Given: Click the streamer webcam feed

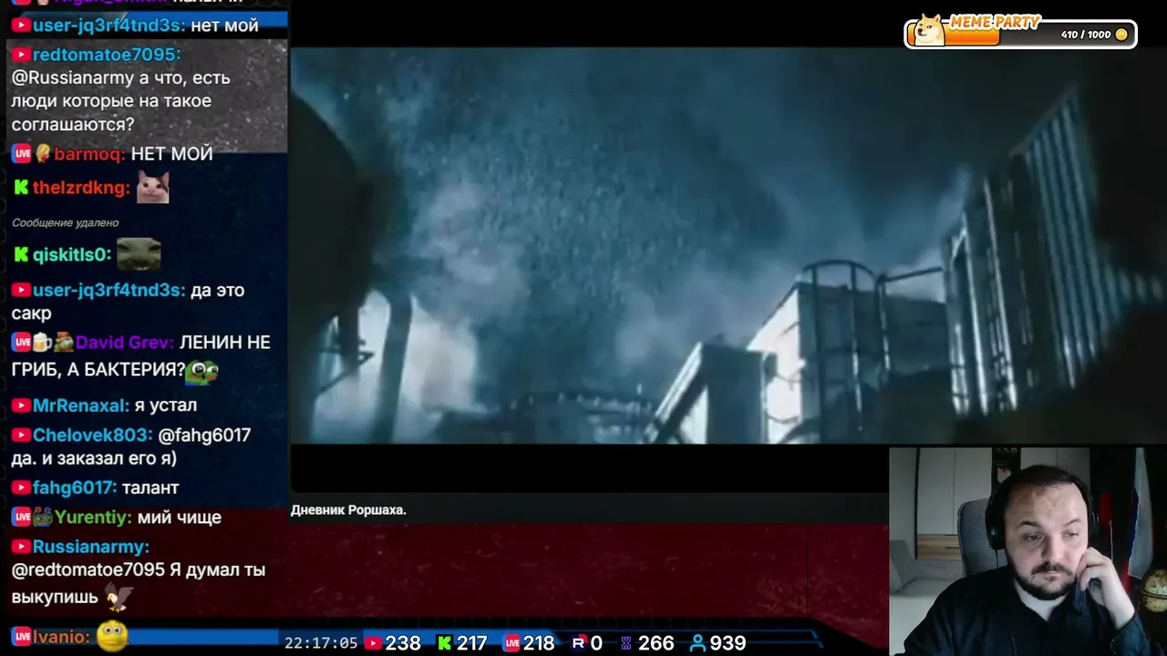Looking at the screenshot, I should 1028,551.
